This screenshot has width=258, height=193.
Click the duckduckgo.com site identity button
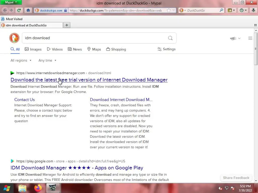click(51, 11)
